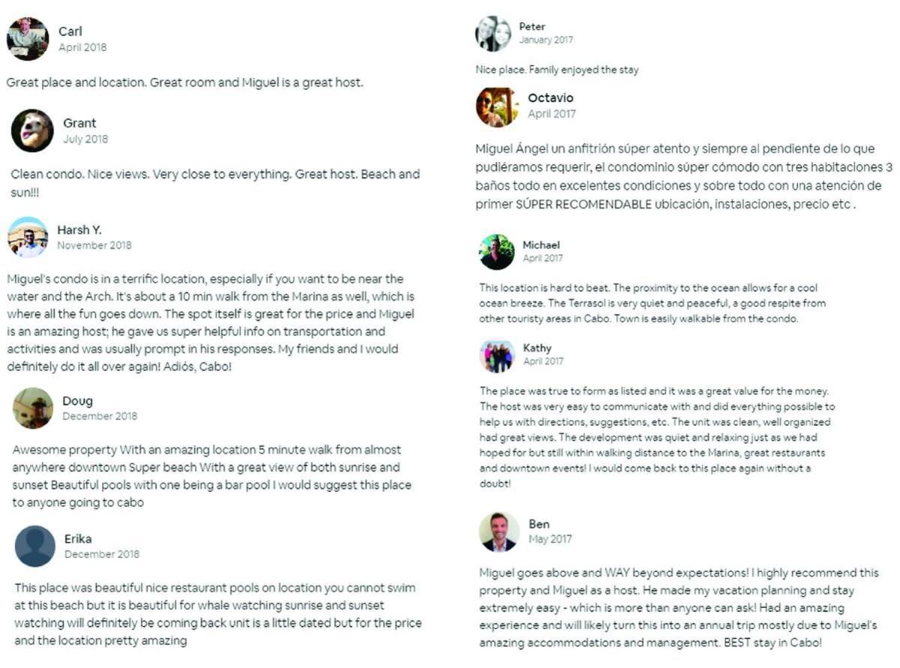Viewport: 900px width, 668px height.
Task: Open the Harsh Y. name link
Action: [x=80, y=230]
